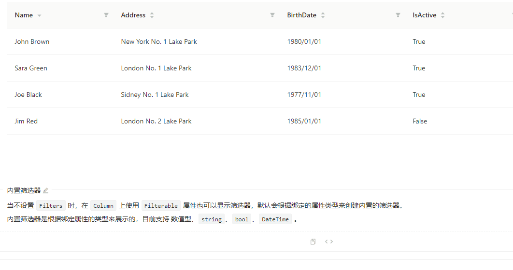Click the DateTime code tag
Image resolution: width=513 pixels, height=270 pixels.
(x=275, y=219)
